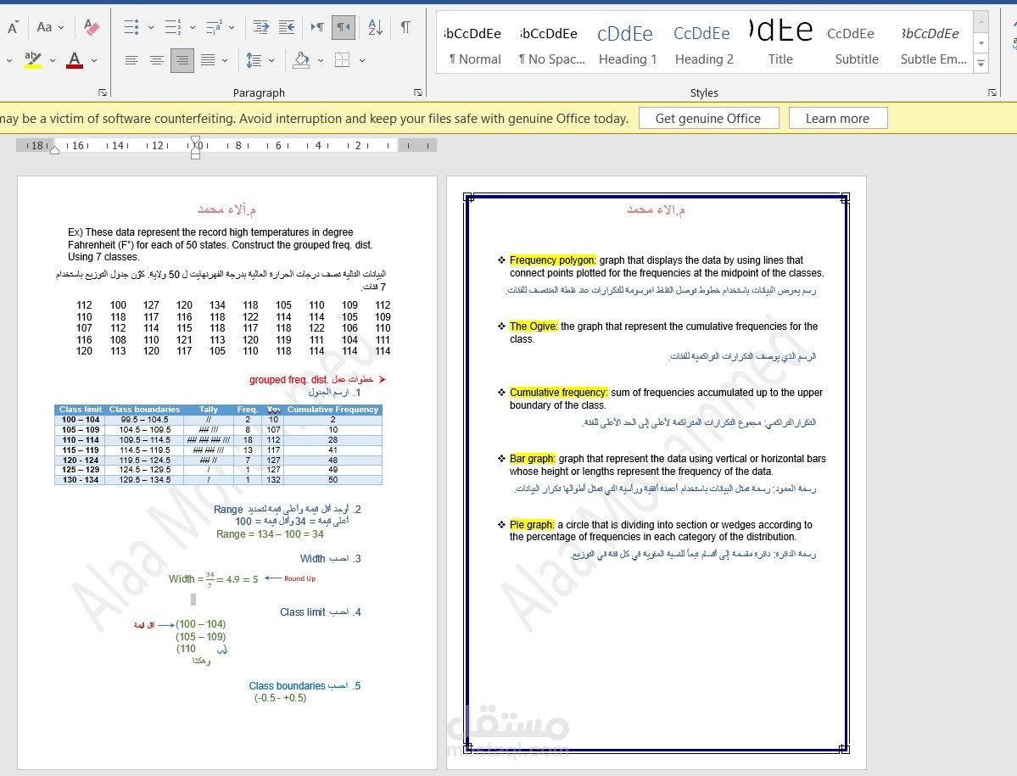
Task: Click the Range = 134 – 100 = 34 text
Action: 270,534
